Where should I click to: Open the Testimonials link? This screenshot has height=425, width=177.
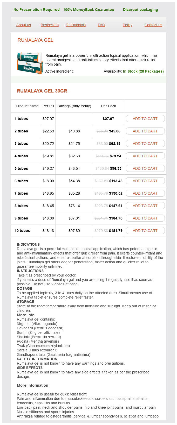click(x=76, y=25)
